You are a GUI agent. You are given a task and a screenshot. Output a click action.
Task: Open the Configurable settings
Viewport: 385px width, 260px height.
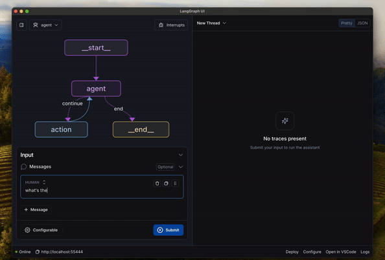point(41,230)
